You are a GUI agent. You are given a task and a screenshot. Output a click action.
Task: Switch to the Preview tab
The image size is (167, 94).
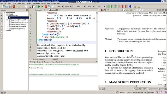tap(46, 62)
